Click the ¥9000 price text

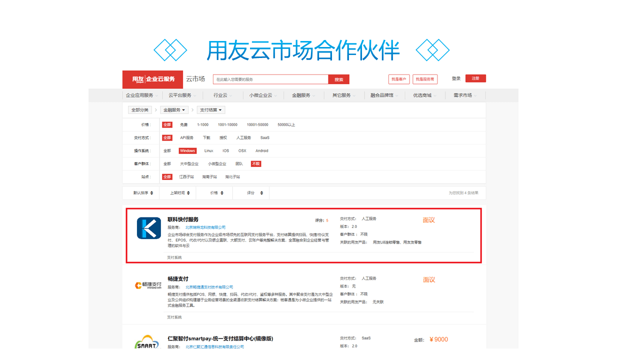(x=438, y=339)
